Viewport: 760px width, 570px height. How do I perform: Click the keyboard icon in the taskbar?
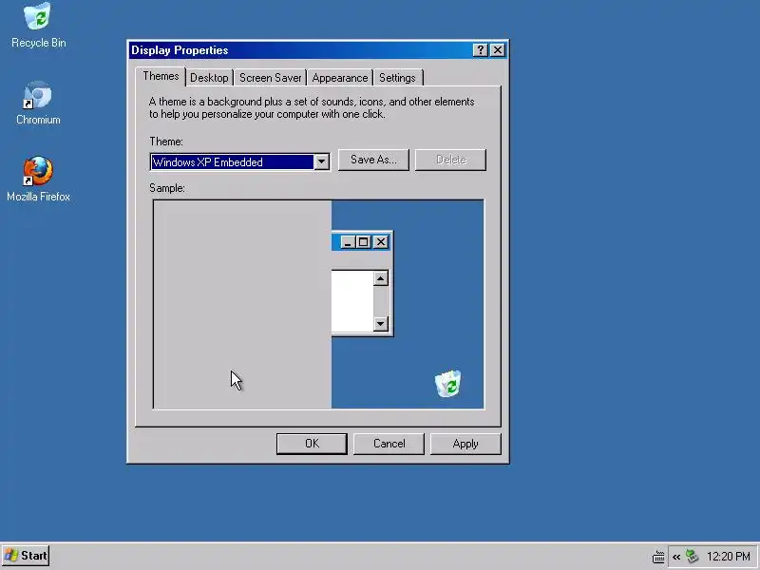[x=658, y=557]
